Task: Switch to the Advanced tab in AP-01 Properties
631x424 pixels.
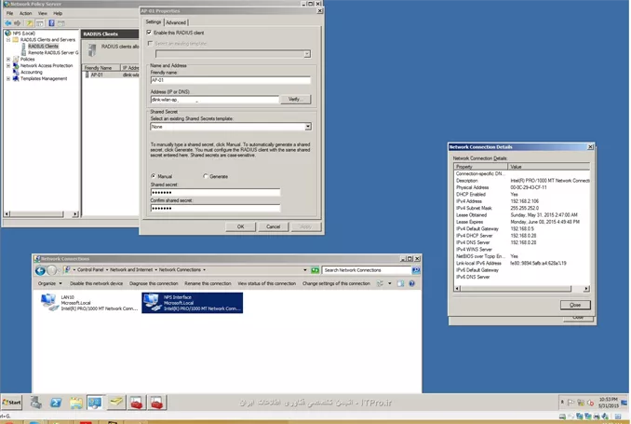Action: [176, 22]
